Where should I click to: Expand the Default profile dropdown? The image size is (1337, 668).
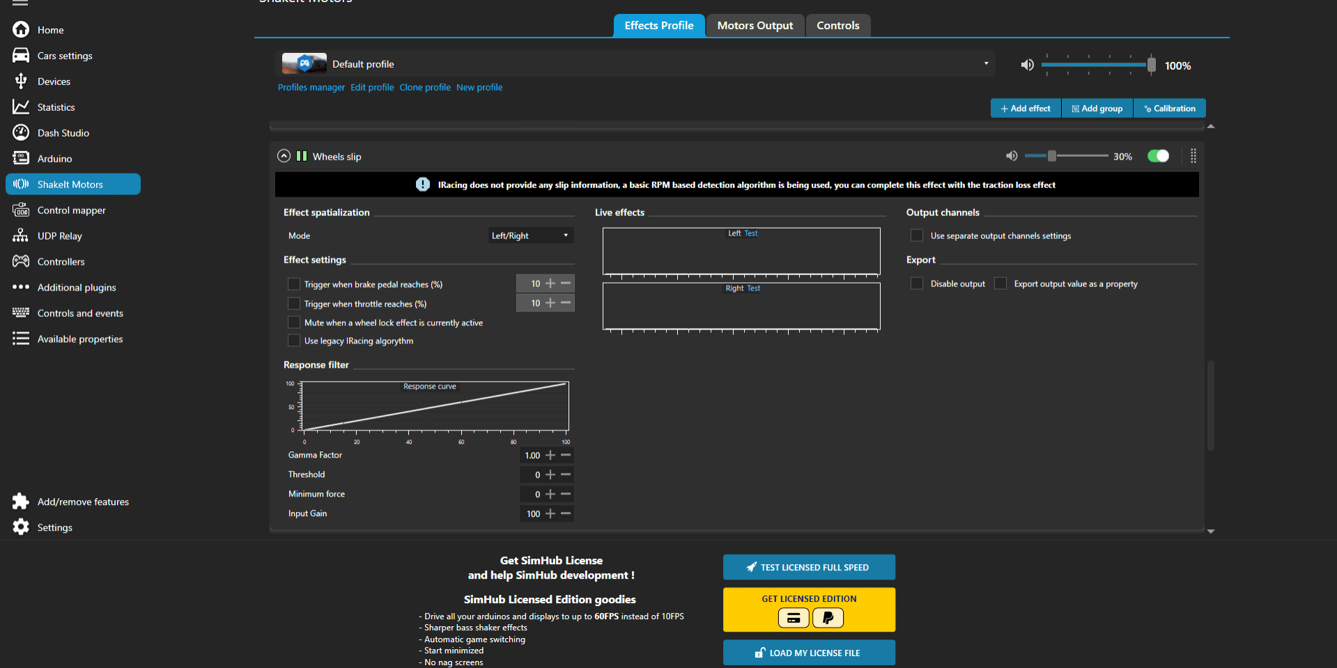point(987,63)
